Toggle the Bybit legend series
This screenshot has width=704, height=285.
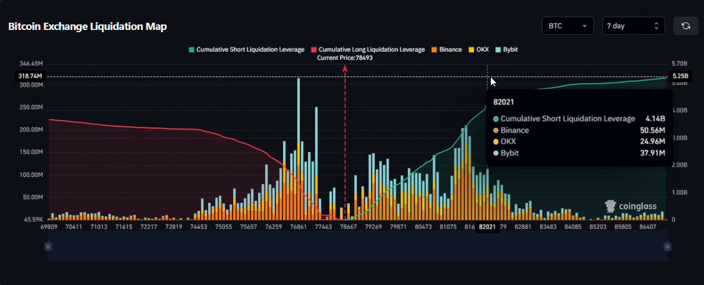[x=506, y=50]
